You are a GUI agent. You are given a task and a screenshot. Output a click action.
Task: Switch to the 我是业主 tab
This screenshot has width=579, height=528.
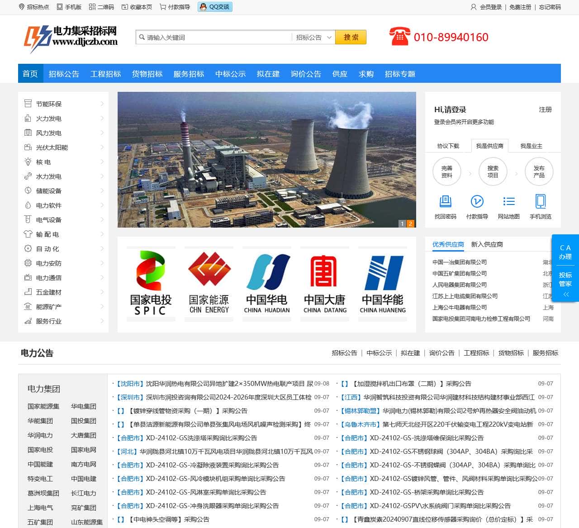pyautogui.click(x=531, y=146)
